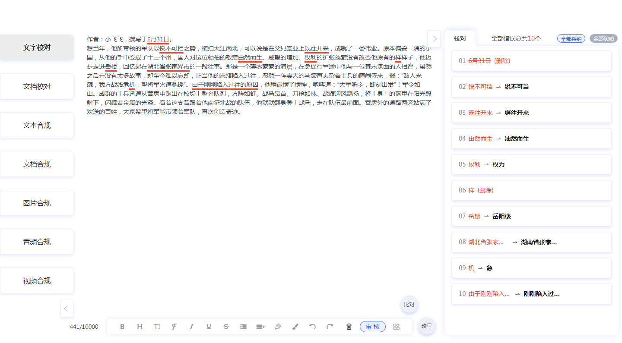Click the 全部采纳 accept-all button

570,38
